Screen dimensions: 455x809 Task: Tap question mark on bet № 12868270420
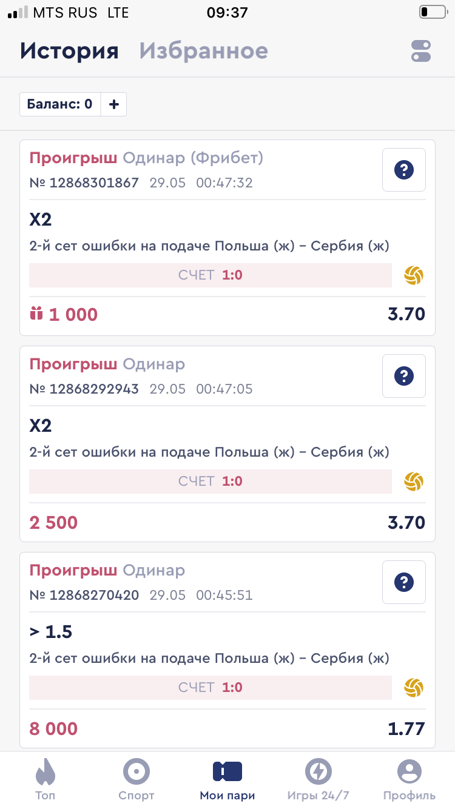coord(403,582)
